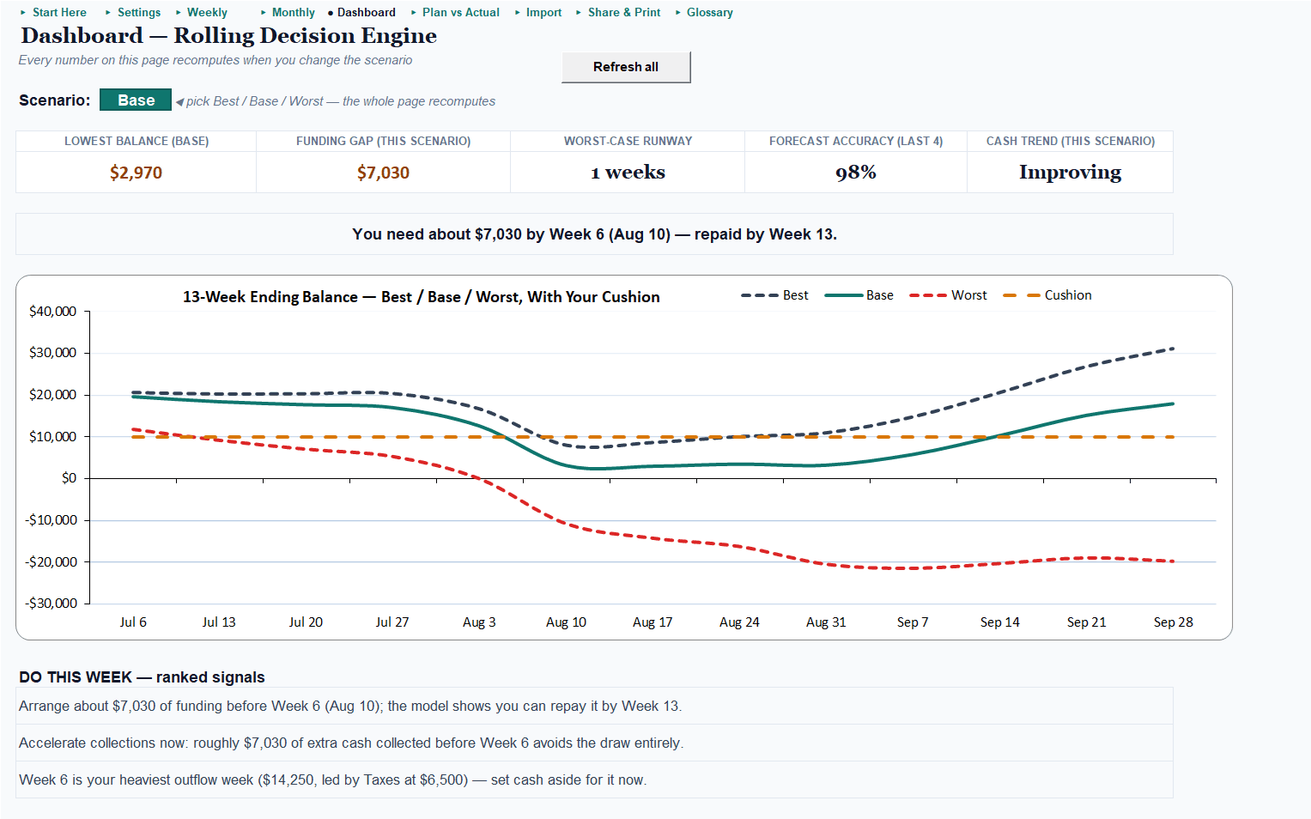Click the -$30,000 axis label
This screenshot has height=819, width=1311.
tap(51, 604)
